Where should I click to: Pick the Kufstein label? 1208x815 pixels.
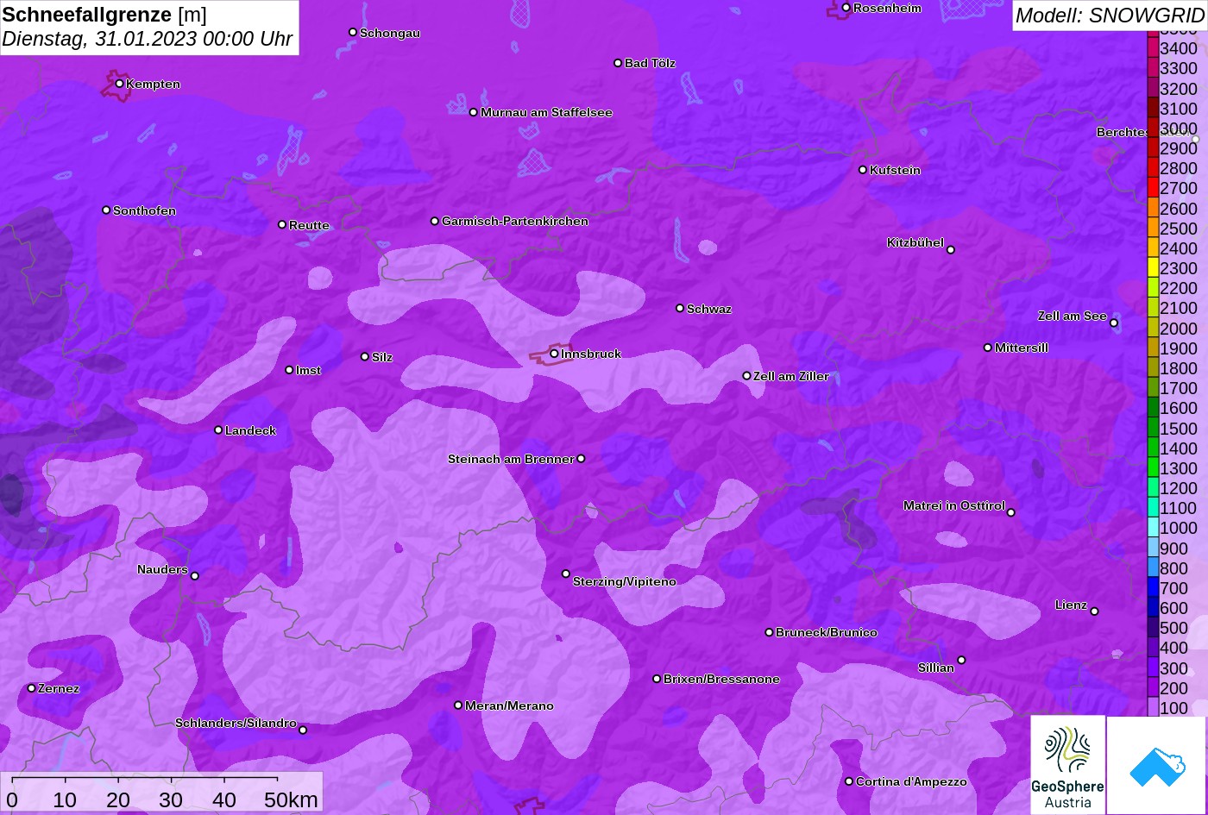click(x=895, y=170)
